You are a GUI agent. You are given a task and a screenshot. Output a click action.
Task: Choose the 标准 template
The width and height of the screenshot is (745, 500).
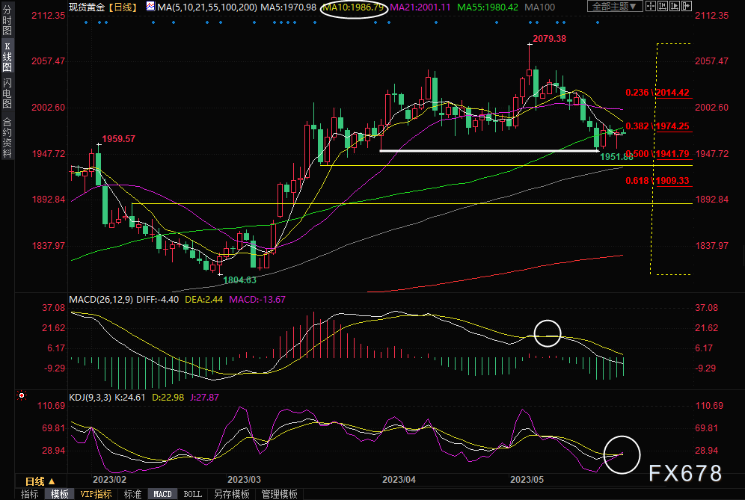[132, 494]
